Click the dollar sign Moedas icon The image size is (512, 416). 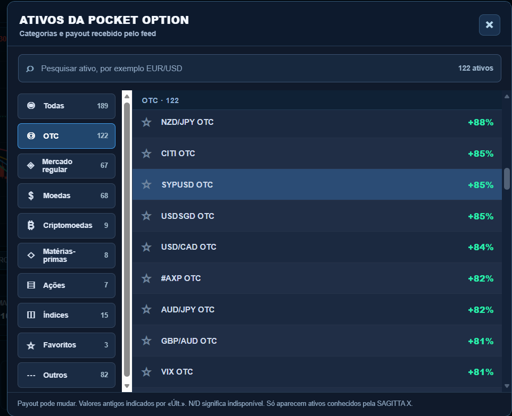31,196
